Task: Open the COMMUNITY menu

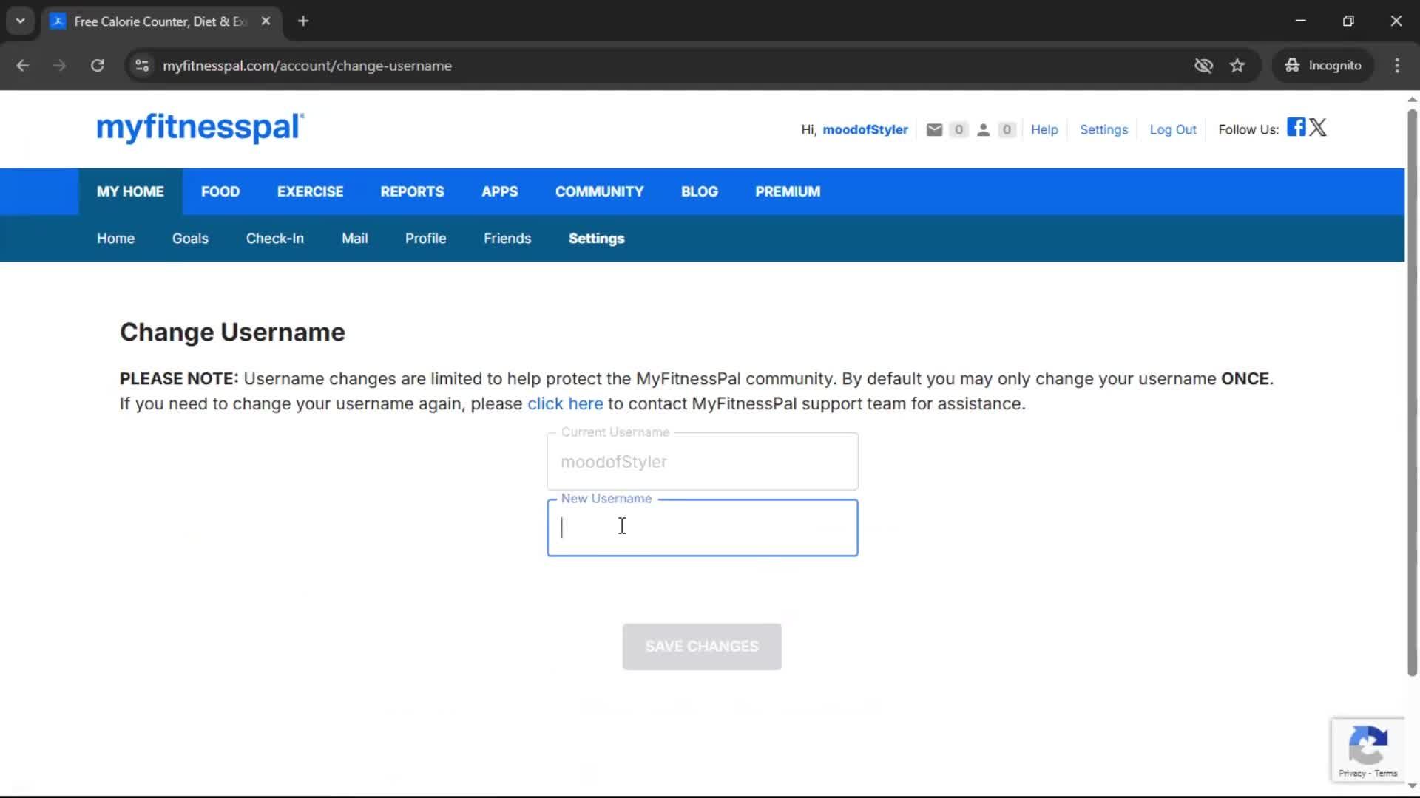Action: (599, 191)
